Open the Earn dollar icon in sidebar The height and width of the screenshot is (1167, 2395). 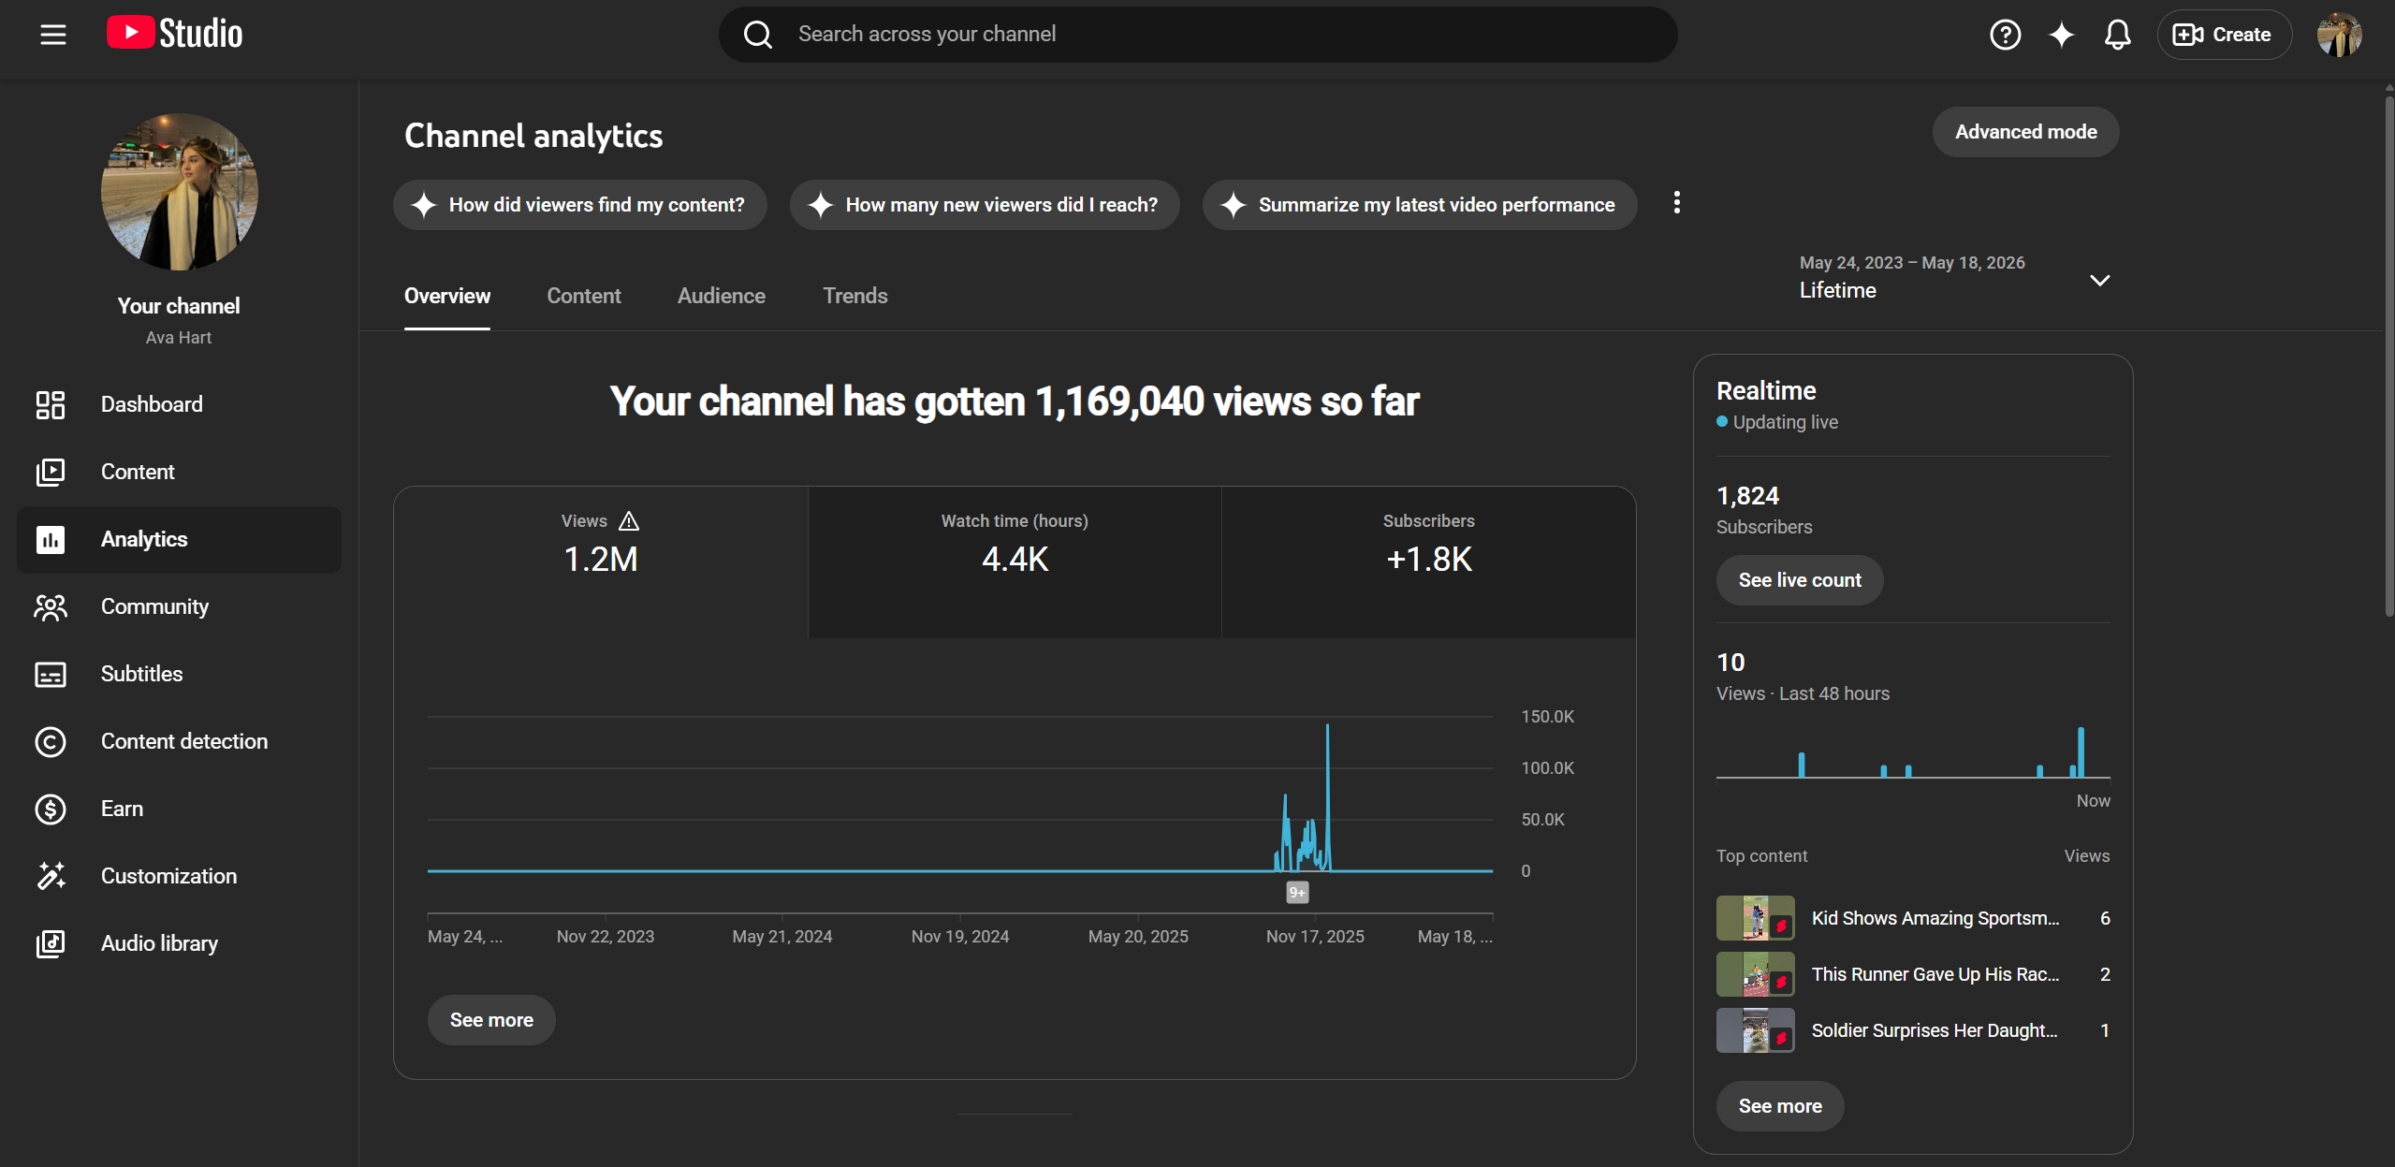[51, 809]
